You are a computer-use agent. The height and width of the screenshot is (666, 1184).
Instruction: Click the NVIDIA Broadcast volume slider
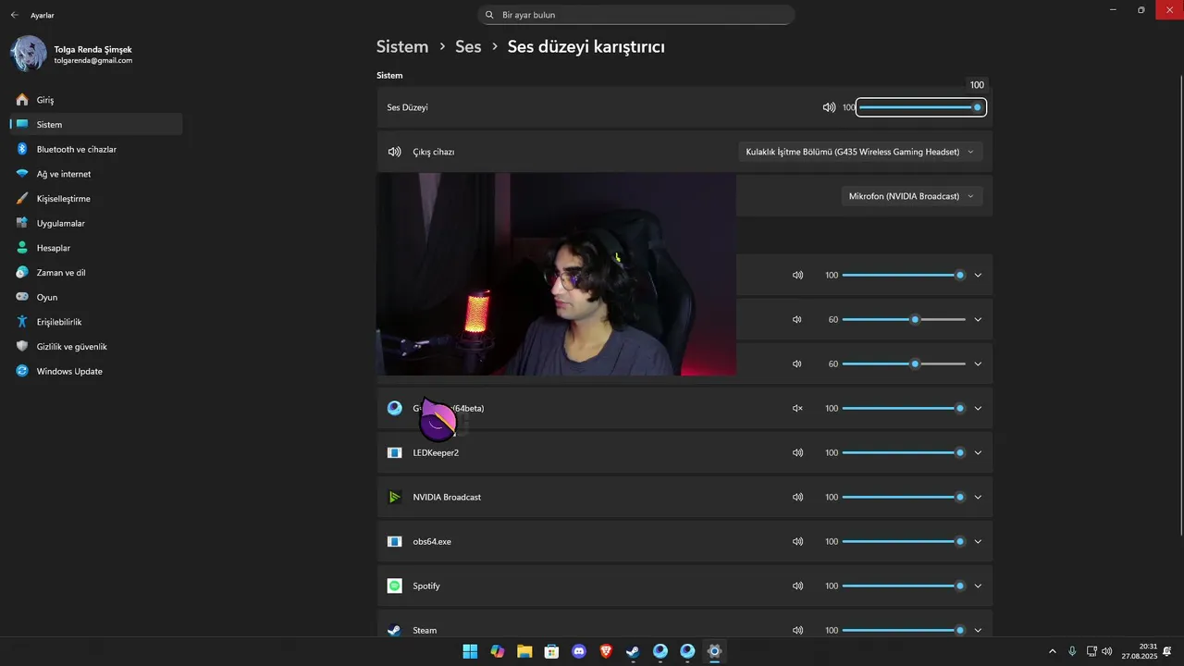(x=904, y=497)
